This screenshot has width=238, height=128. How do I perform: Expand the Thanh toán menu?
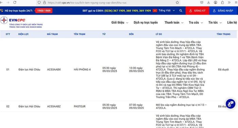(x=174, y=23)
